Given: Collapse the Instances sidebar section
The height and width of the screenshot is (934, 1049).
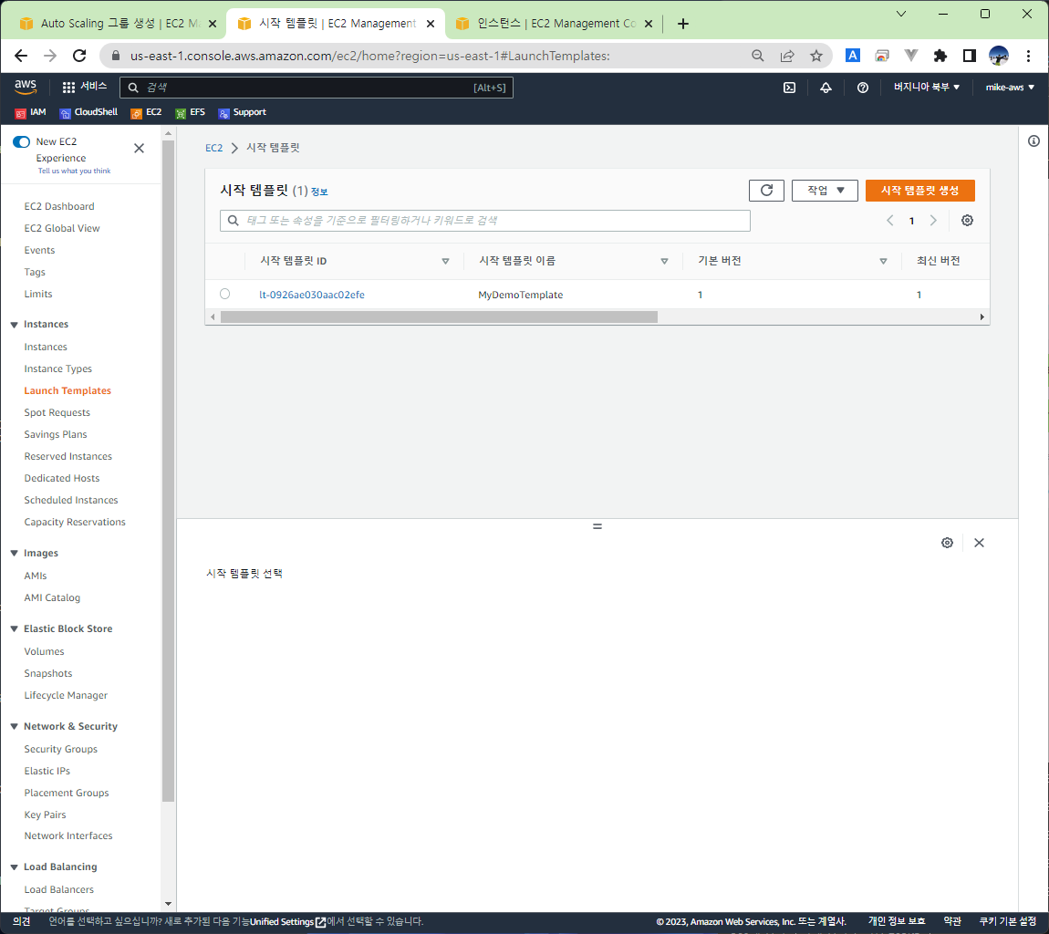Looking at the screenshot, I should 14,325.
